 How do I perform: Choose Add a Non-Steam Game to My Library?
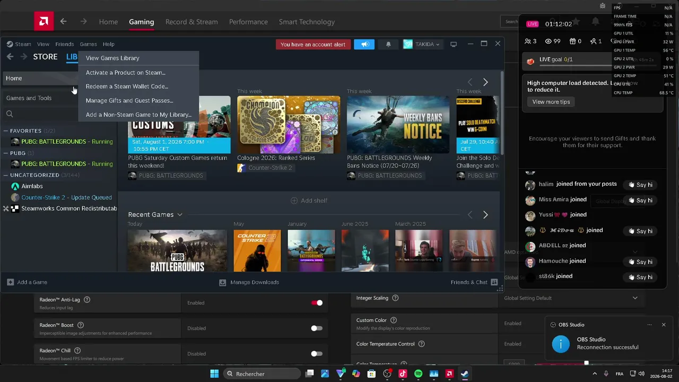pyautogui.click(x=138, y=115)
